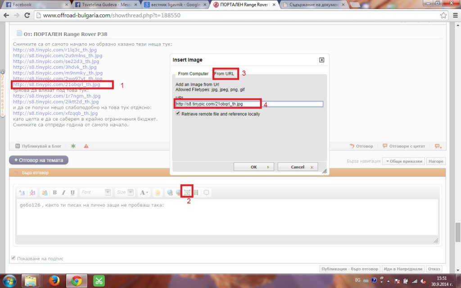Image resolution: width=461 pixels, height=288 pixels.
Task: Close the Insert Image dialog with the X
Action: tap(321, 60)
